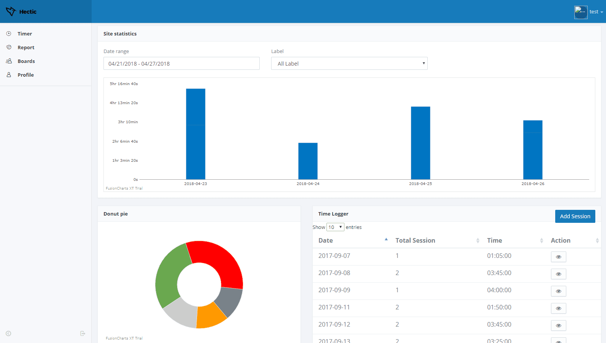The height and width of the screenshot is (343, 606).
Task: Open the Timer clock icon
Action: pos(9,34)
